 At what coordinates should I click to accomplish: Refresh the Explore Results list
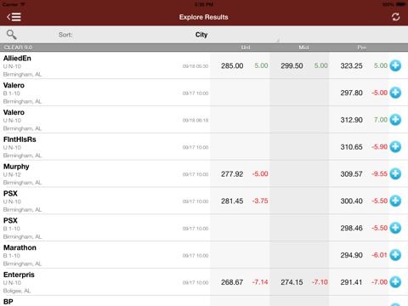coord(395,17)
